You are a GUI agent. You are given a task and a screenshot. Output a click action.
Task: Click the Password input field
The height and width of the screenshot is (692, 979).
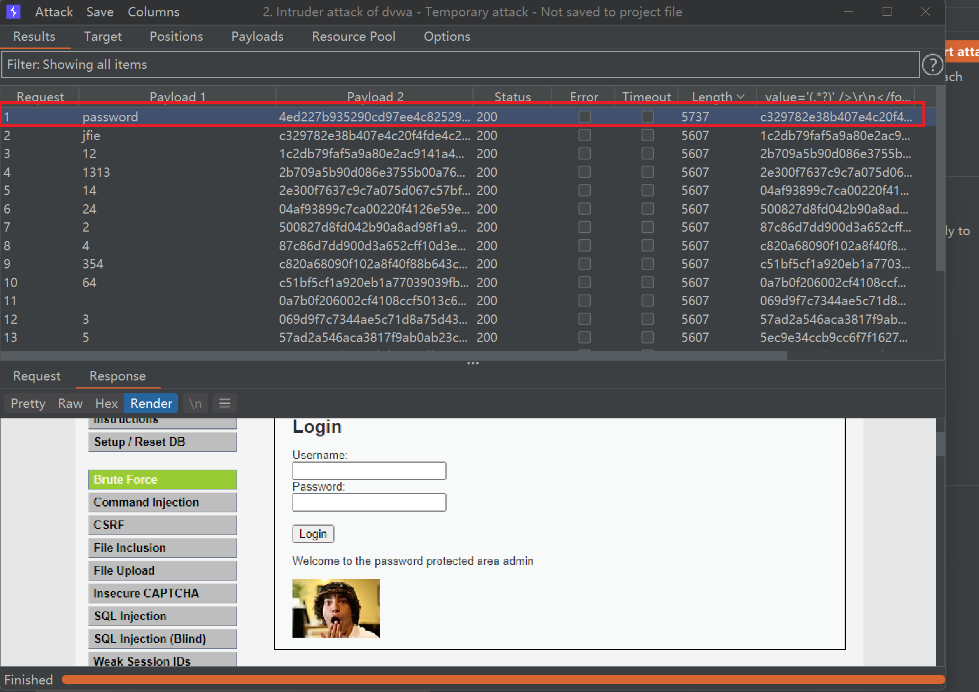[369, 502]
